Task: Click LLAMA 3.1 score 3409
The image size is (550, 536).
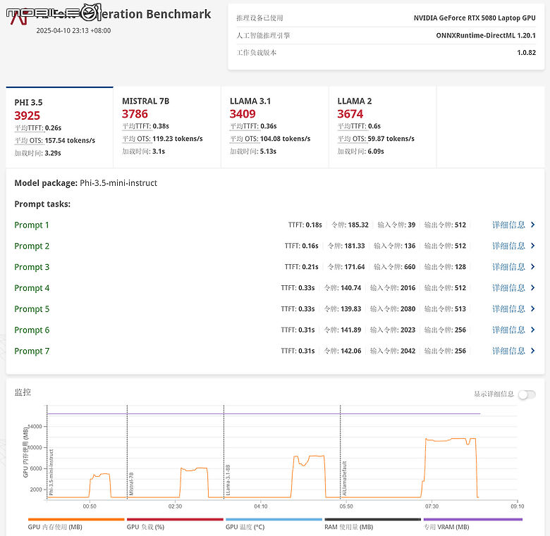Action: tap(243, 114)
